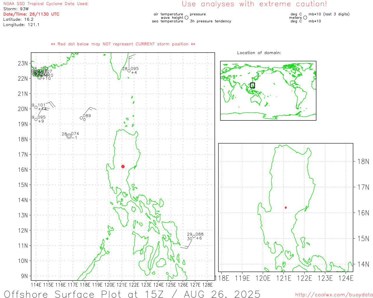This screenshot has width=373, height=298.
Task: Click '3h pressure tendency' legend label
Action: click(210, 21)
